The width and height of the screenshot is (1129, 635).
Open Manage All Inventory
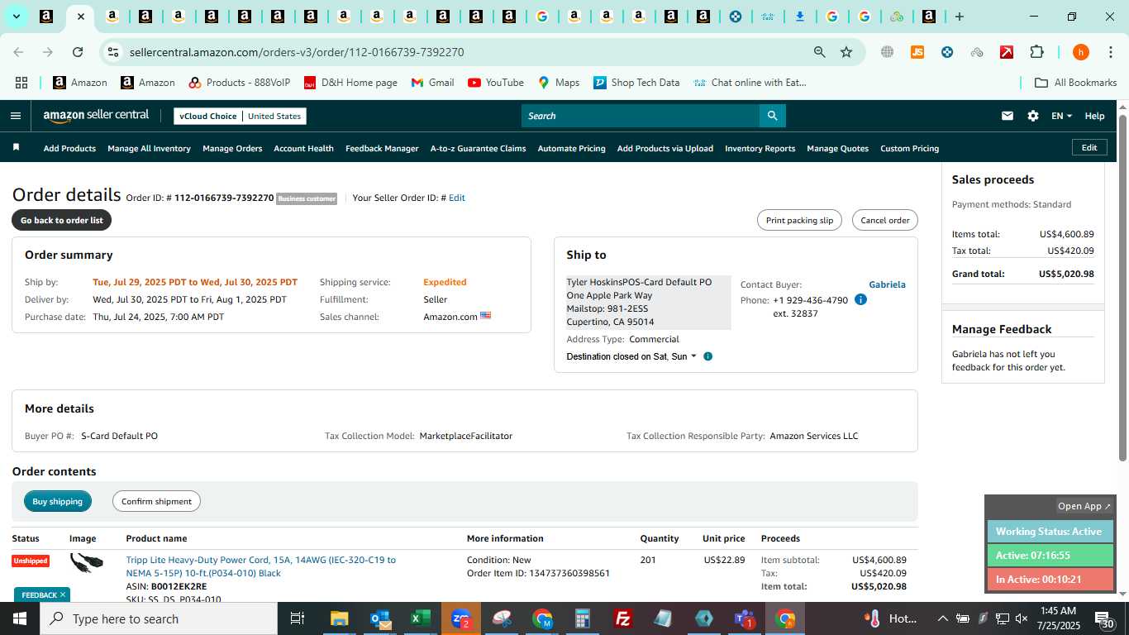coord(149,148)
